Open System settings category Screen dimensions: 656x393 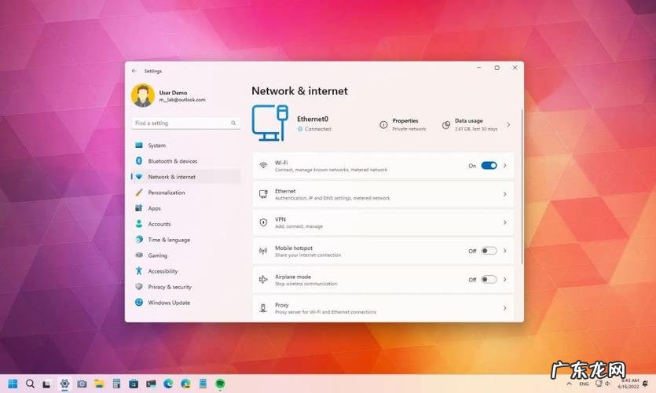185,145
